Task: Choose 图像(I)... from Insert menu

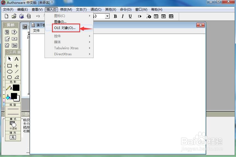Action: point(69,22)
